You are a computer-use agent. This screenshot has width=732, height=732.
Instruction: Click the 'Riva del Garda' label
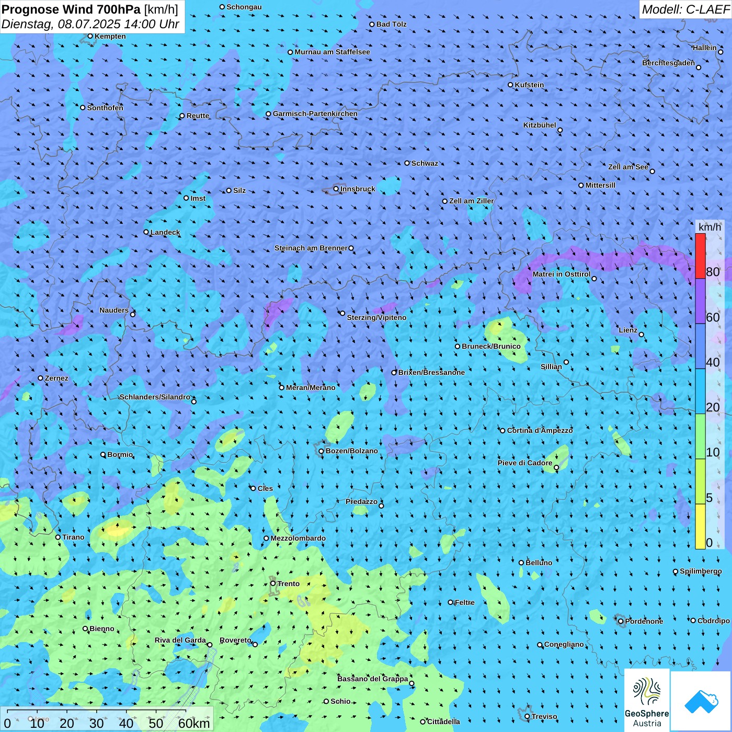[180, 640]
